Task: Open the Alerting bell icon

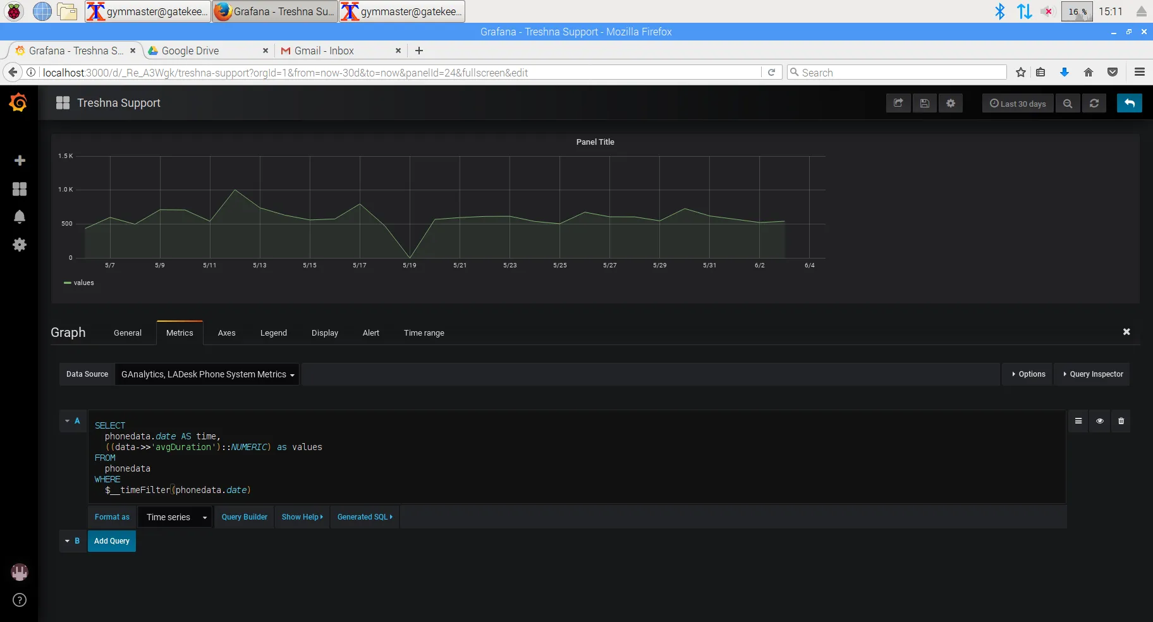Action: 20,217
